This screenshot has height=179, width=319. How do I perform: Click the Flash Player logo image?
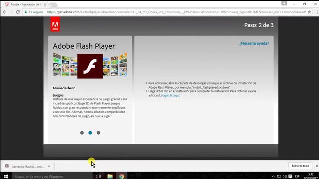pos(90,66)
